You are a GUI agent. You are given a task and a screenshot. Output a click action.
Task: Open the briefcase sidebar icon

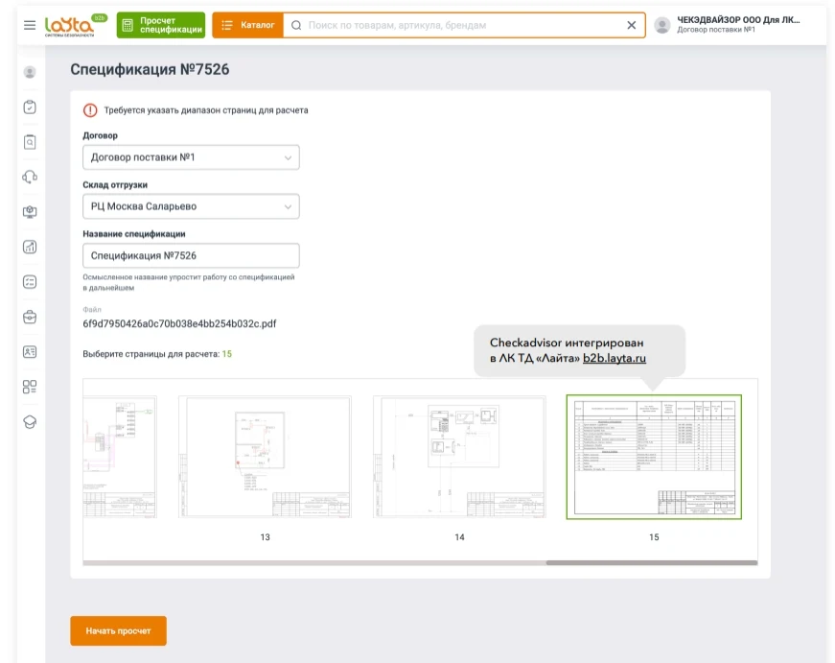coord(30,318)
